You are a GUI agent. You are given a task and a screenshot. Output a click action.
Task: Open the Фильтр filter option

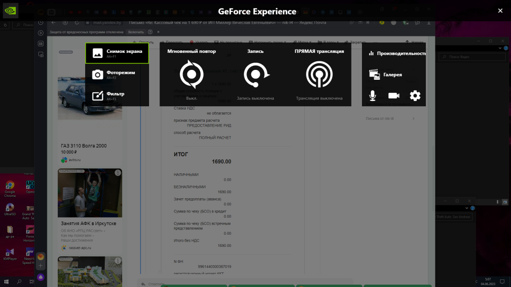(117, 95)
